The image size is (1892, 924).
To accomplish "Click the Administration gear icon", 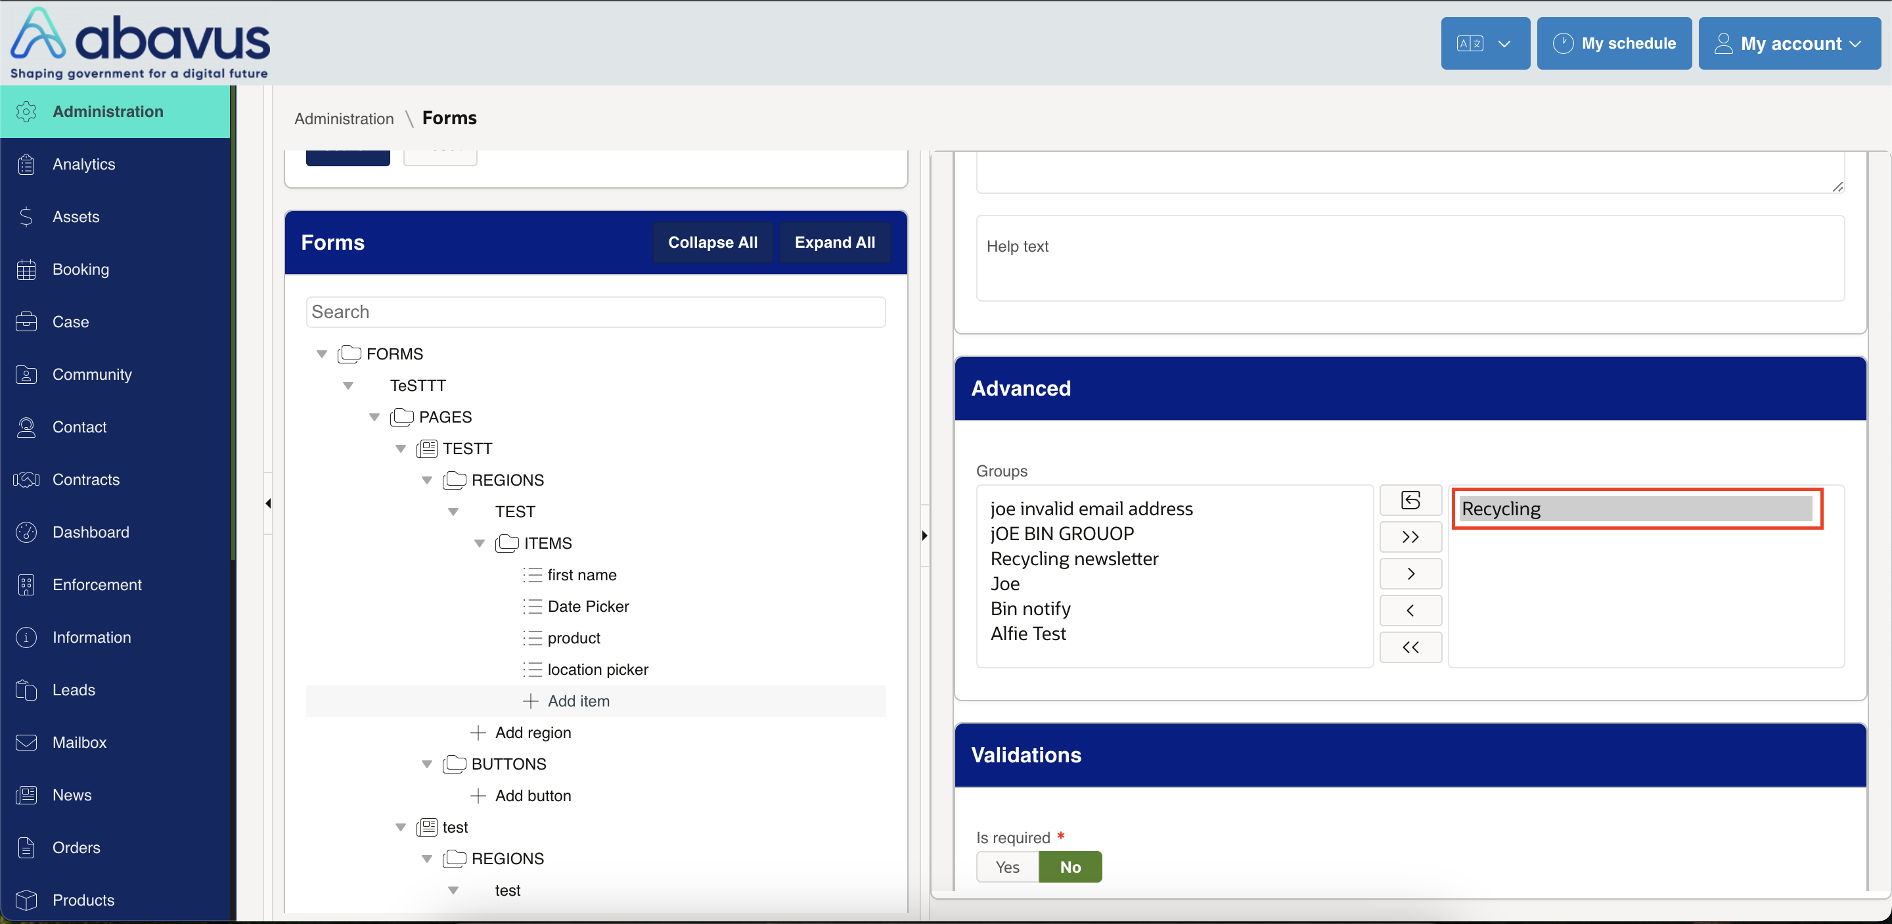I will pos(26,112).
